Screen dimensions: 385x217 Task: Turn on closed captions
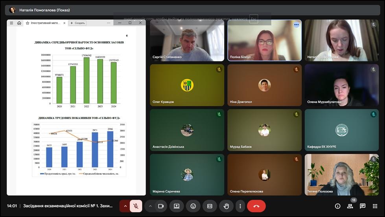pos(210,206)
